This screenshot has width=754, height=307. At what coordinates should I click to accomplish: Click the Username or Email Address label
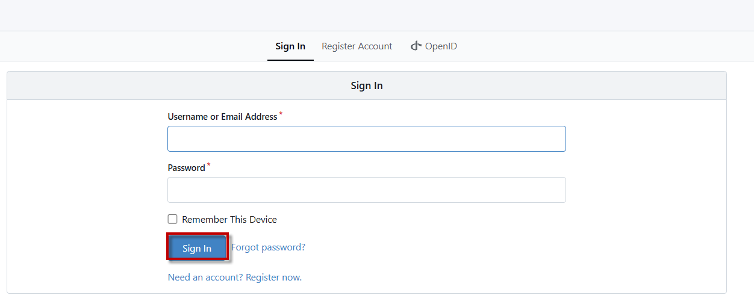(222, 117)
